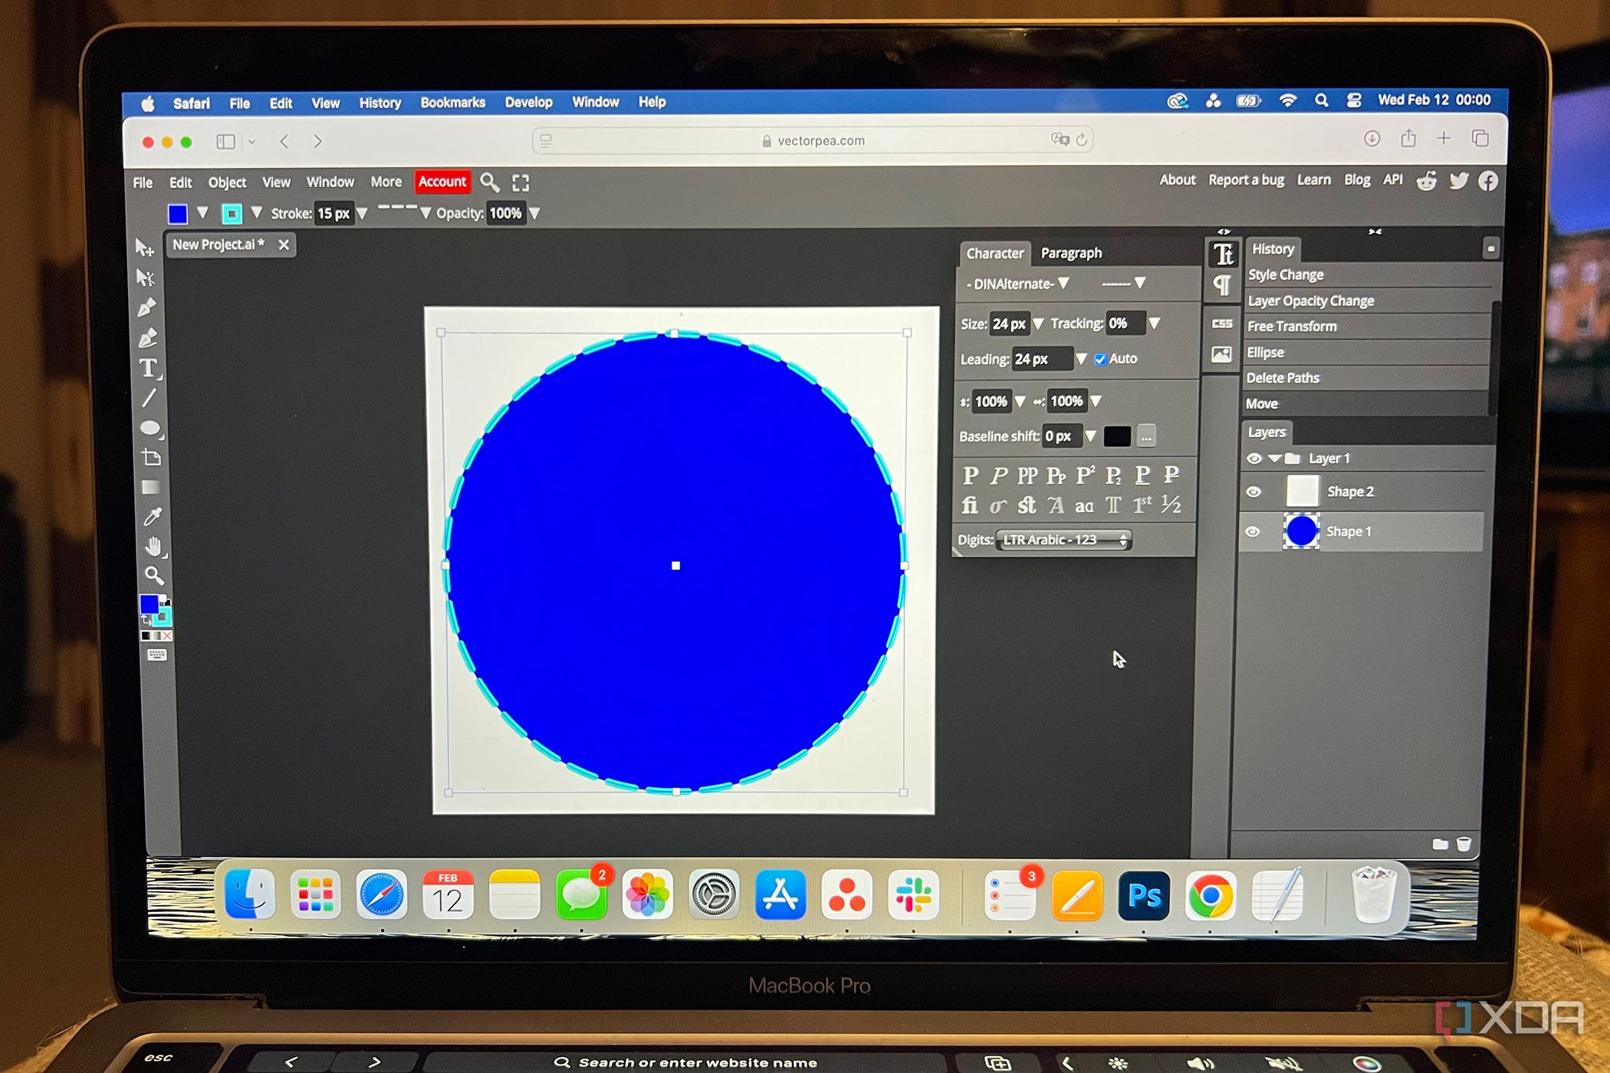Select the Pen tool in toolbar
This screenshot has width=1610, height=1073.
pyautogui.click(x=146, y=307)
